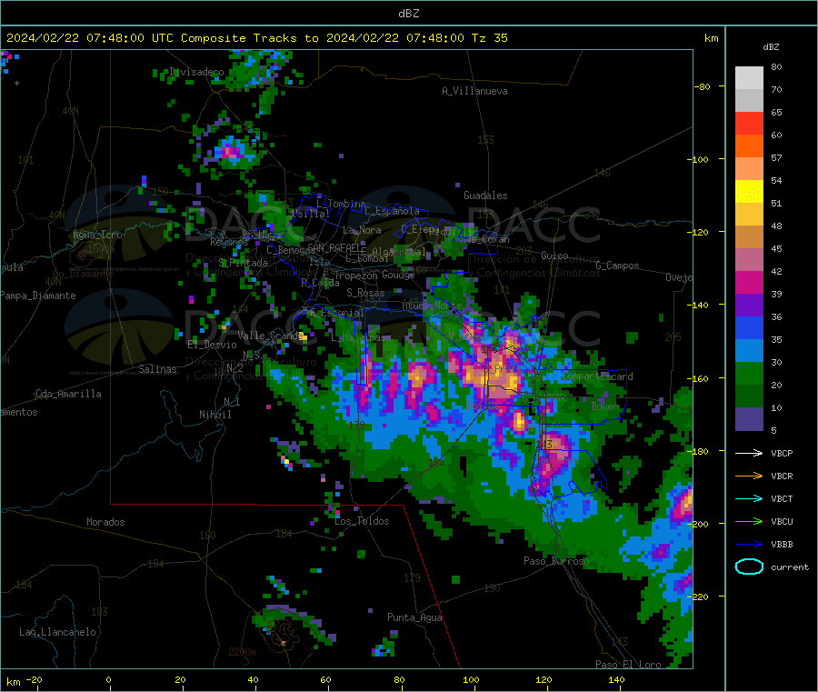Click the '-200' tick on the y-axis
Screen dimensions: 818x692
698,524
